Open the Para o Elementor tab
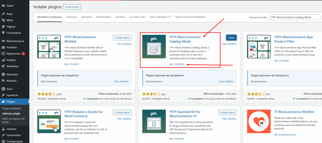322x143 pixels. point(160,17)
